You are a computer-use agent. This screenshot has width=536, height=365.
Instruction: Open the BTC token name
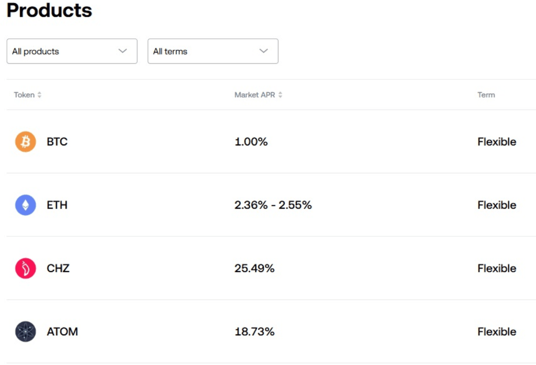click(57, 142)
